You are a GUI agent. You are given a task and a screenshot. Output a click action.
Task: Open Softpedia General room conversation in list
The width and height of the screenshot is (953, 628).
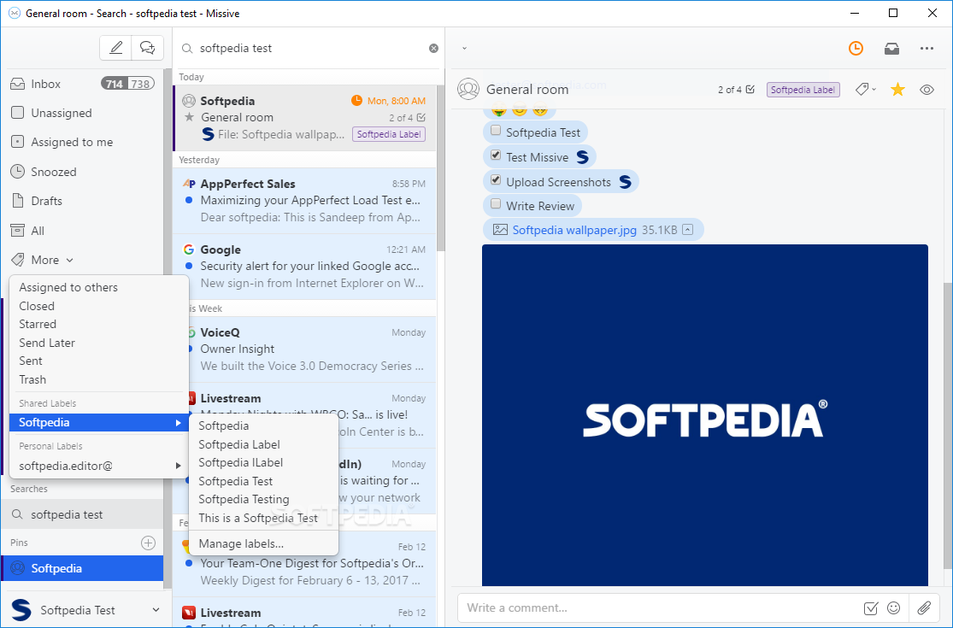click(304, 118)
